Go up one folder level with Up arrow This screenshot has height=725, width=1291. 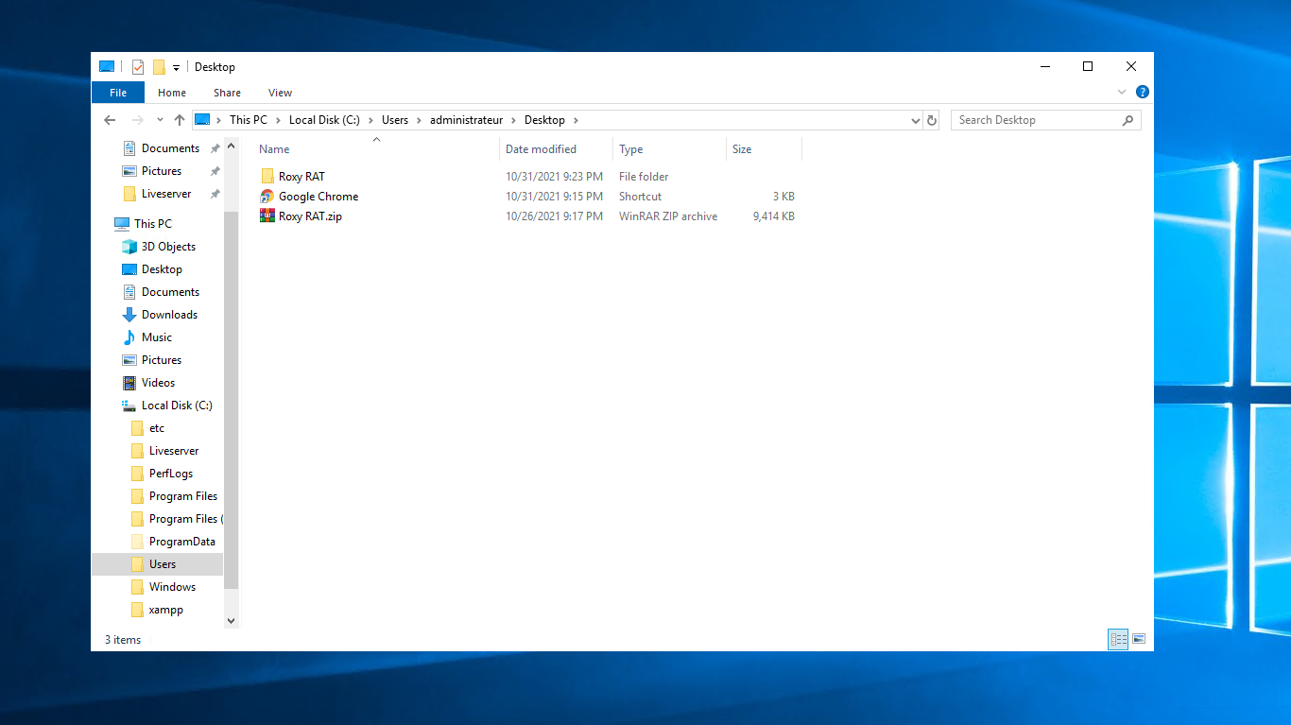(180, 120)
